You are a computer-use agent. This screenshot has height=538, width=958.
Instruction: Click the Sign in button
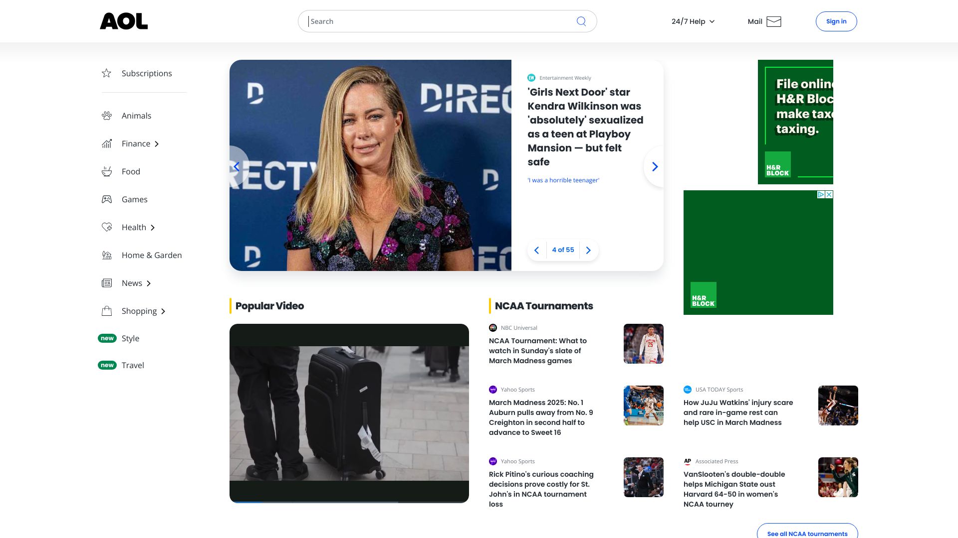[836, 21]
